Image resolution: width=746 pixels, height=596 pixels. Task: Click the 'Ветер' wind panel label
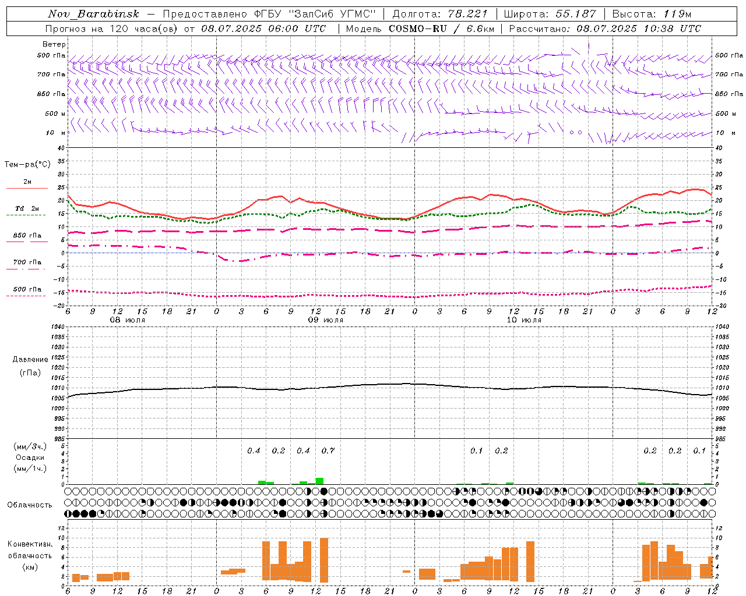pos(54,44)
